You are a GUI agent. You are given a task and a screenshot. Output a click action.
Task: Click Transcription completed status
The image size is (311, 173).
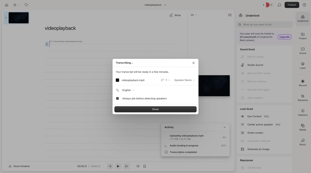click(x=181, y=152)
